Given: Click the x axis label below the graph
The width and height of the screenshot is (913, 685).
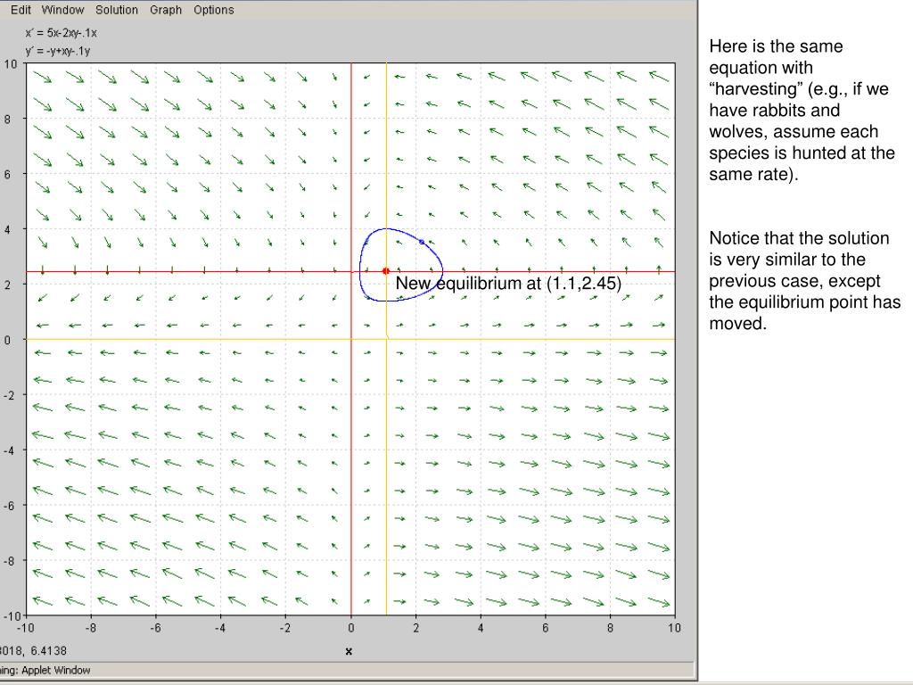Looking at the screenshot, I should point(349,651).
